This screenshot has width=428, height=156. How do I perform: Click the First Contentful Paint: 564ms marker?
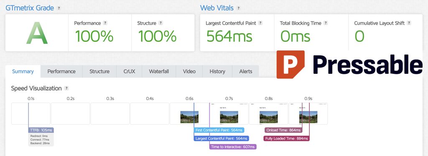click(219, 130)
